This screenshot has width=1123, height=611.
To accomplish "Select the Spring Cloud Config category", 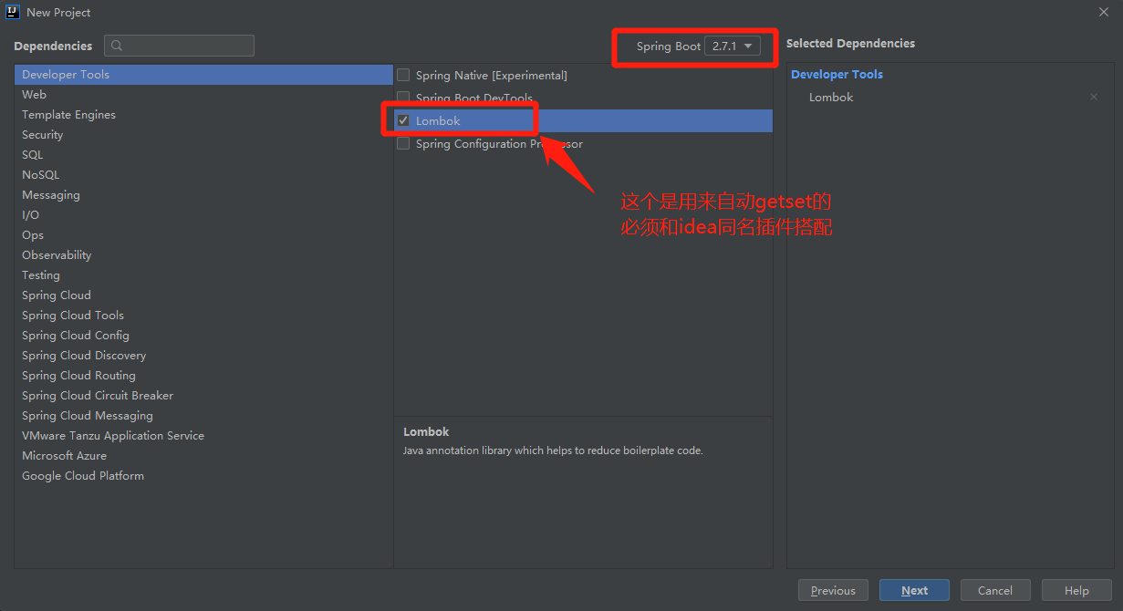I will 203,336.
